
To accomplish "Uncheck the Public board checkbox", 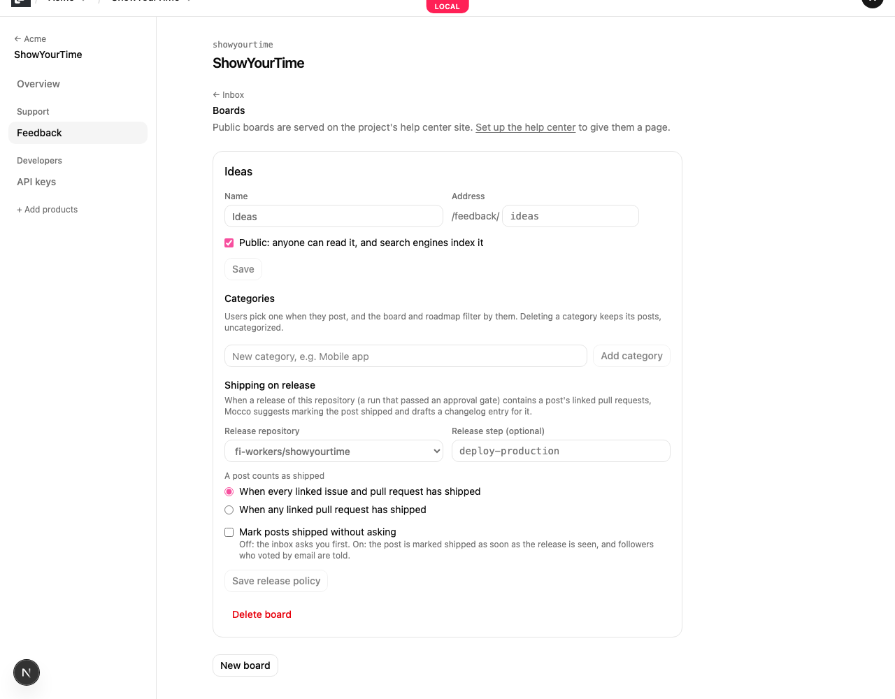I will point(229,243).
